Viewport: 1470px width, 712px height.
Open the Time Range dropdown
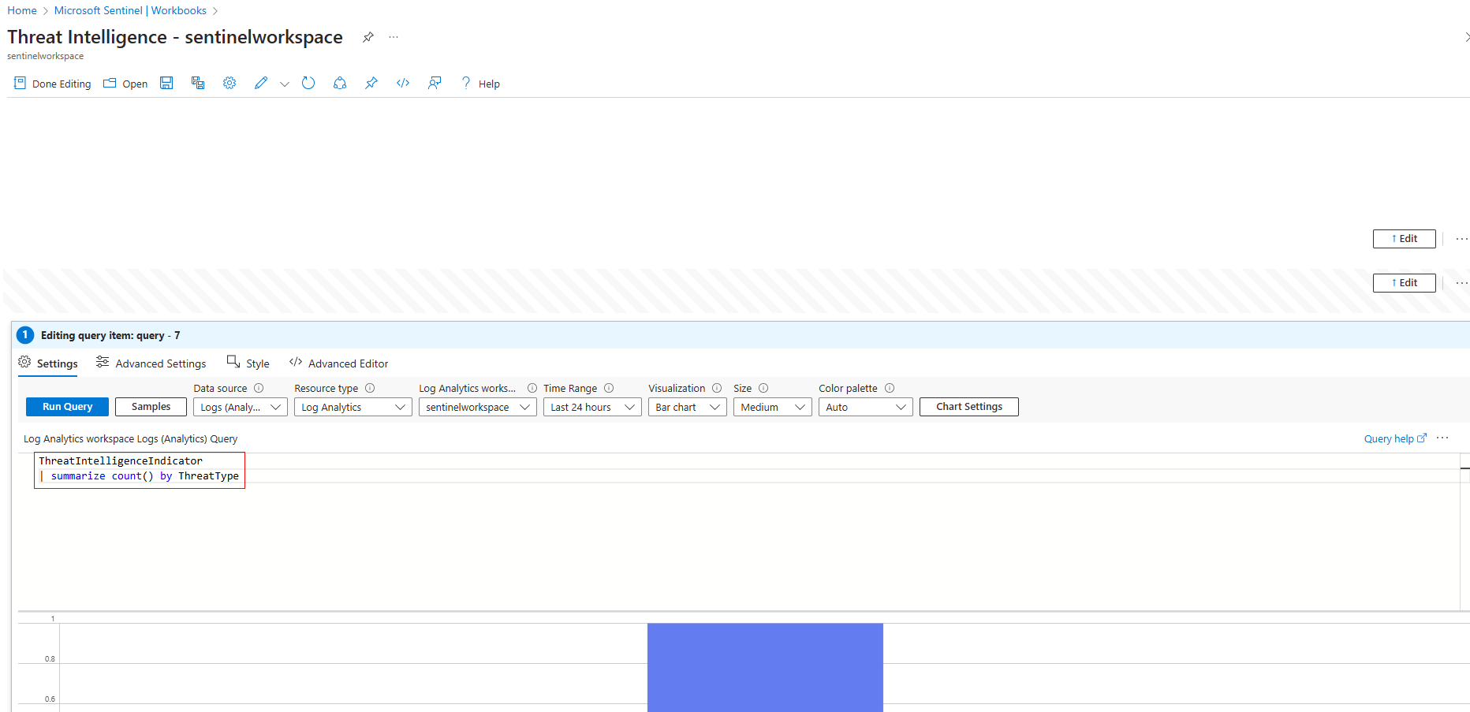click(x=591, y=407)
